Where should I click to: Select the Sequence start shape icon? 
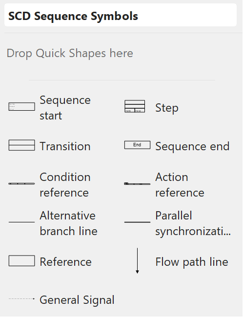(x=21, y=106)
